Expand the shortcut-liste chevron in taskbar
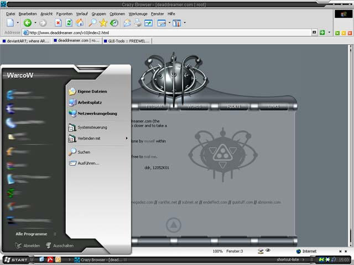 tap(303, 260)
